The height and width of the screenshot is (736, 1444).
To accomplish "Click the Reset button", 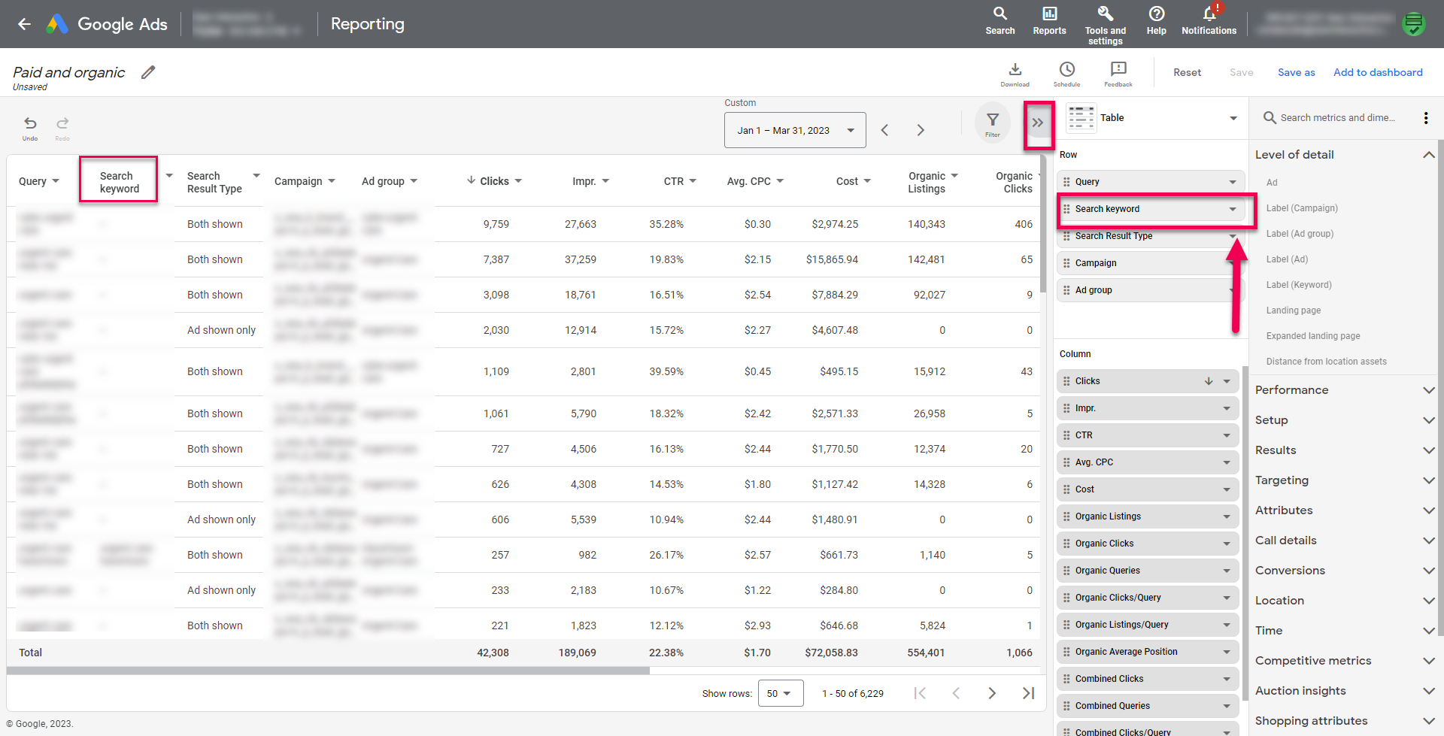I will click(1187, 72).
